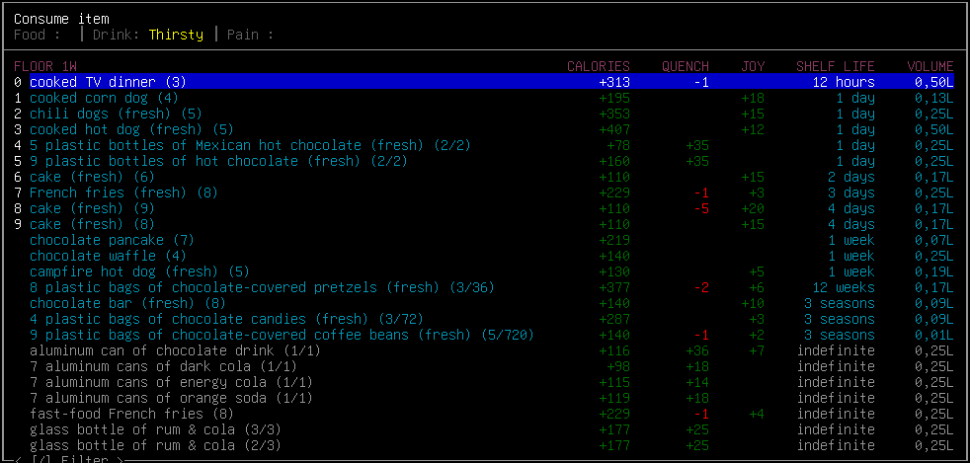Click the 0,19L volume value
The height and width of the screenshot is (463, 970).
(x=934, y=271)
